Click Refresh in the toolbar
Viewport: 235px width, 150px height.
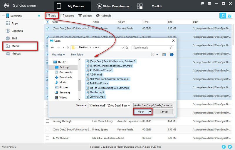(104, 16)
